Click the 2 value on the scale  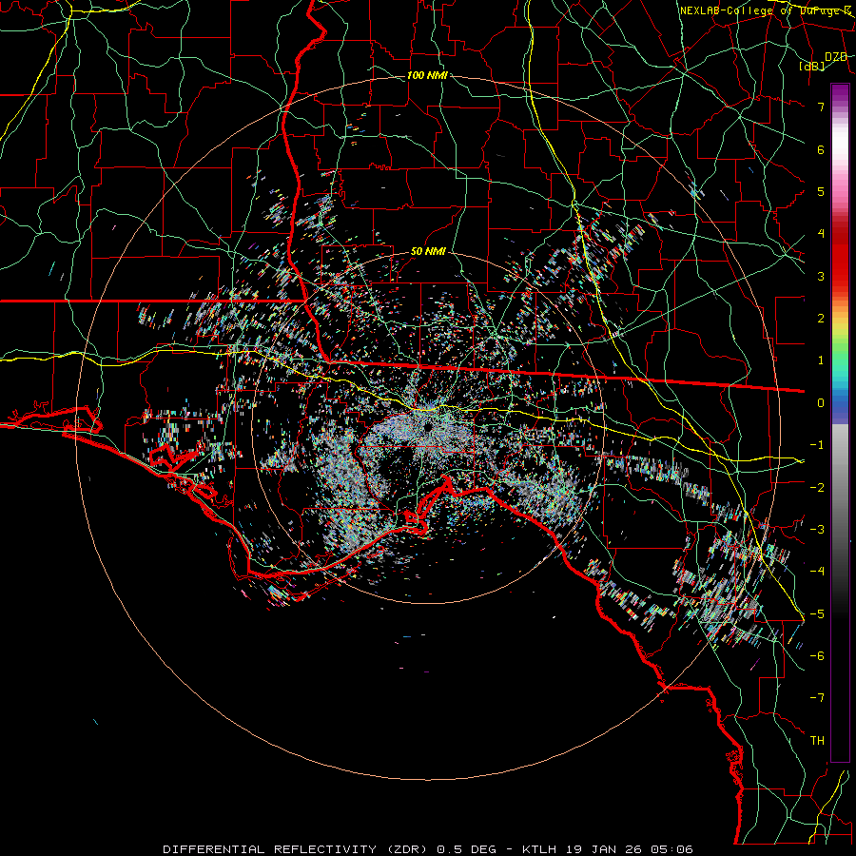click(x=821, y=319)
